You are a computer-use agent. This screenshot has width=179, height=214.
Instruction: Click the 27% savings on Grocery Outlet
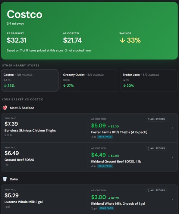[69, 86]
